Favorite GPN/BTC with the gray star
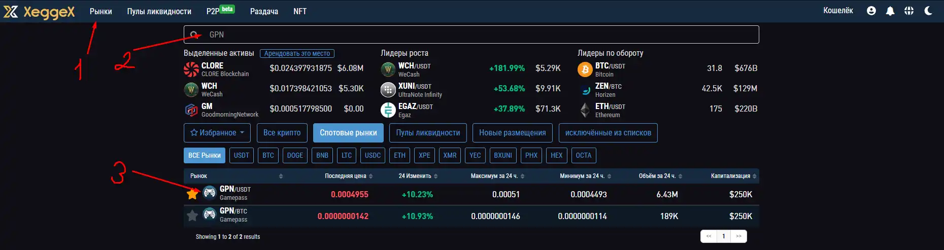 (192, 216)
